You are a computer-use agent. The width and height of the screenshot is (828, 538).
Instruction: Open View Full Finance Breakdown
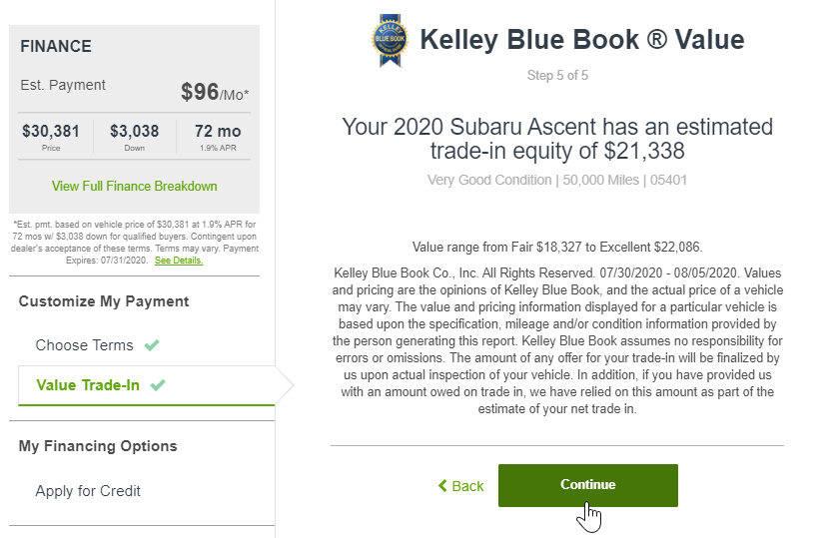[134, 186]
